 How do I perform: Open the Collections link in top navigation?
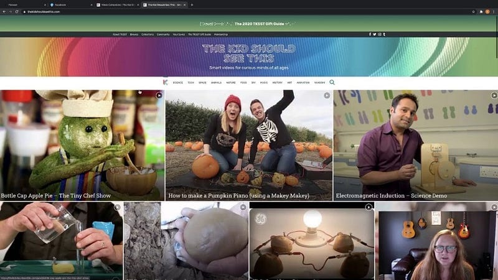[148, 34]
